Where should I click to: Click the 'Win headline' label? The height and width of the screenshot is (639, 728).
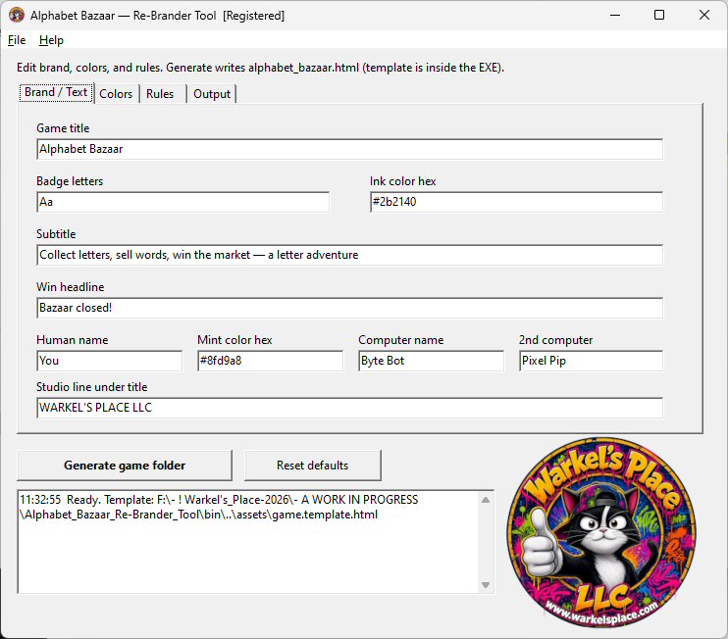pos(70,287)
